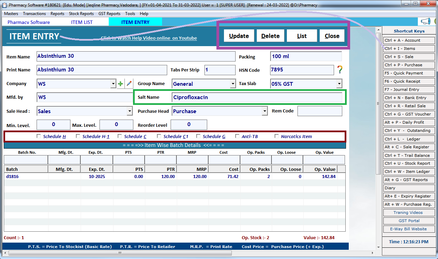This screenshot has width=438, height=259.
Task: Watch the help video on YouTube
Action: [149, 38]
